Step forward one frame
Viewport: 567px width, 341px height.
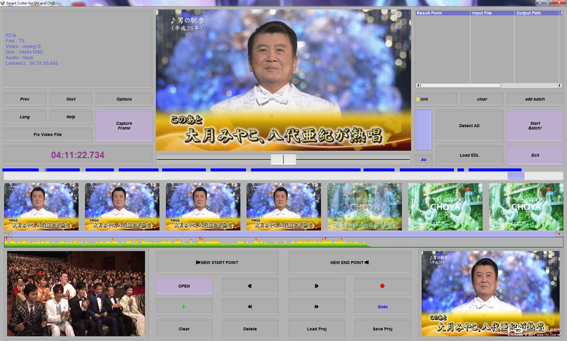coord(317,286)
